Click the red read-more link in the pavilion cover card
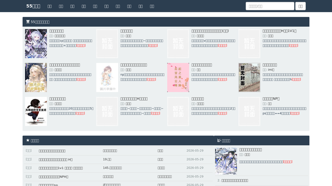 click(x=296, y=79)
